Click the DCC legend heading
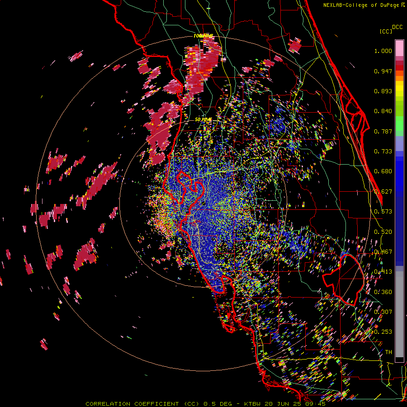 coord(397,27)
